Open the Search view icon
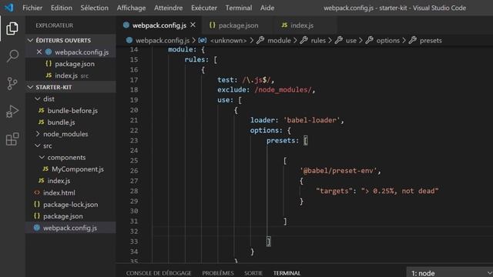 [12, 56]
